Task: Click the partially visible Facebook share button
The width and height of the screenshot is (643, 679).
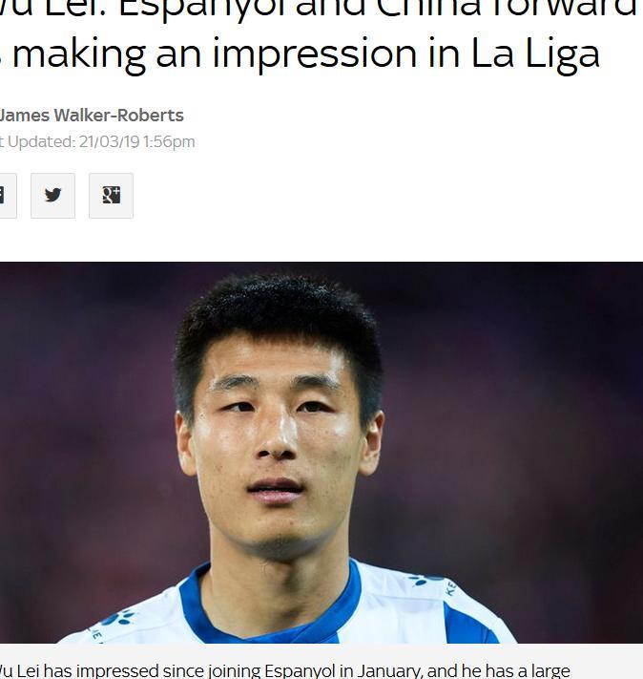Action: 8,196
